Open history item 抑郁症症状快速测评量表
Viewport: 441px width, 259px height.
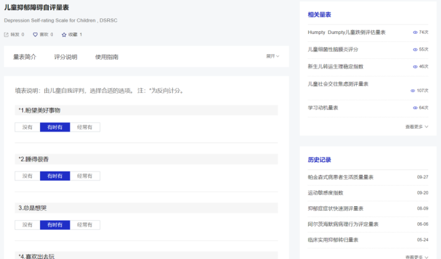[x=336, y=208]
